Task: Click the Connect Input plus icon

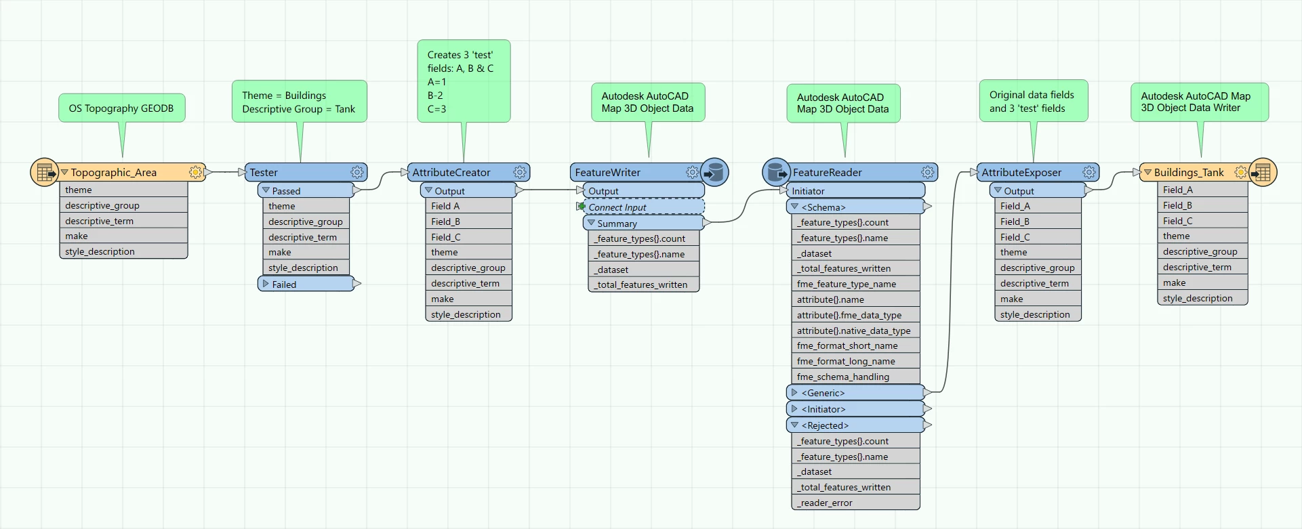Action: pos(582,207)
